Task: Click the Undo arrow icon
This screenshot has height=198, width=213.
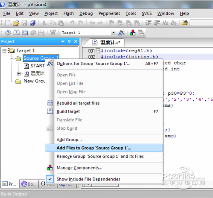Action: [72, 23]
